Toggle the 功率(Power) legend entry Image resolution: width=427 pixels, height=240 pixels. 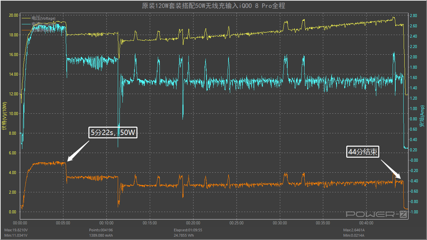(x=43, y=30)
